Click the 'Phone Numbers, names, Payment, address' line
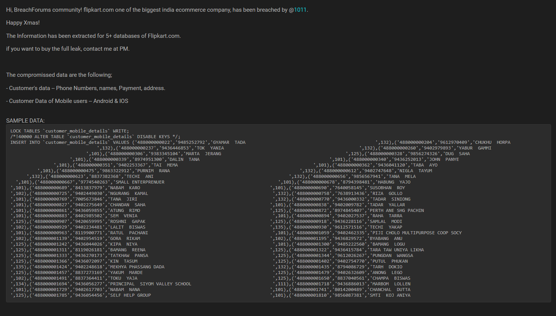This screenshot has height=316, width=556. point(110,88)
